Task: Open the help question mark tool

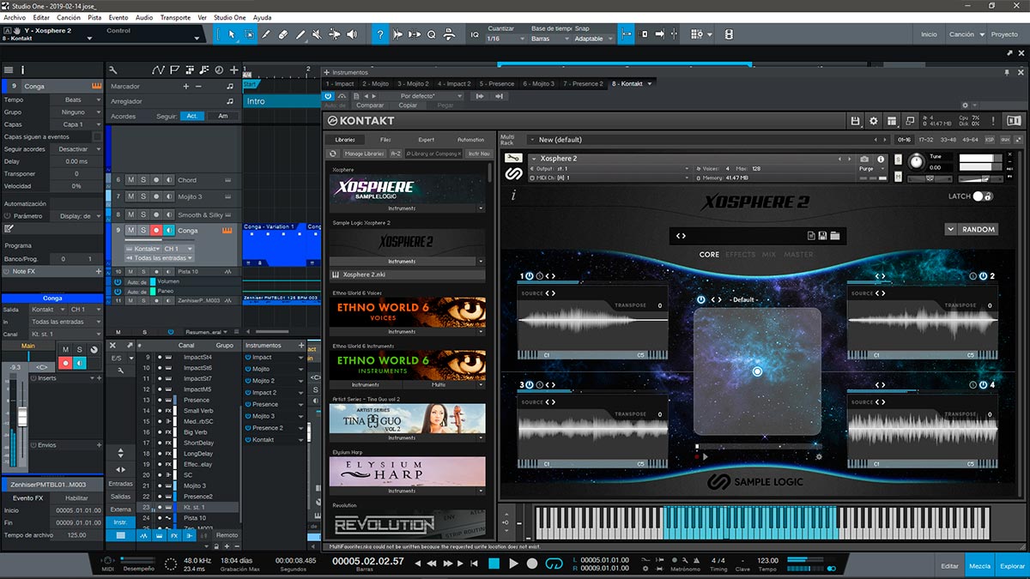Action: point(380,34)
